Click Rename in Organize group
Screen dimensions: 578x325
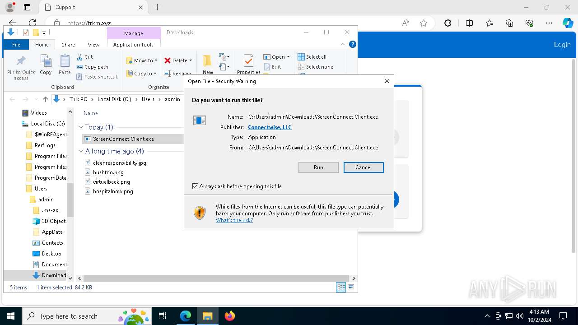pyautogui.click(x=177, y=74)
